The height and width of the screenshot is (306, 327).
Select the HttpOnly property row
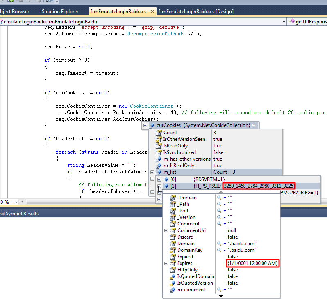click(x=187, y=270)
